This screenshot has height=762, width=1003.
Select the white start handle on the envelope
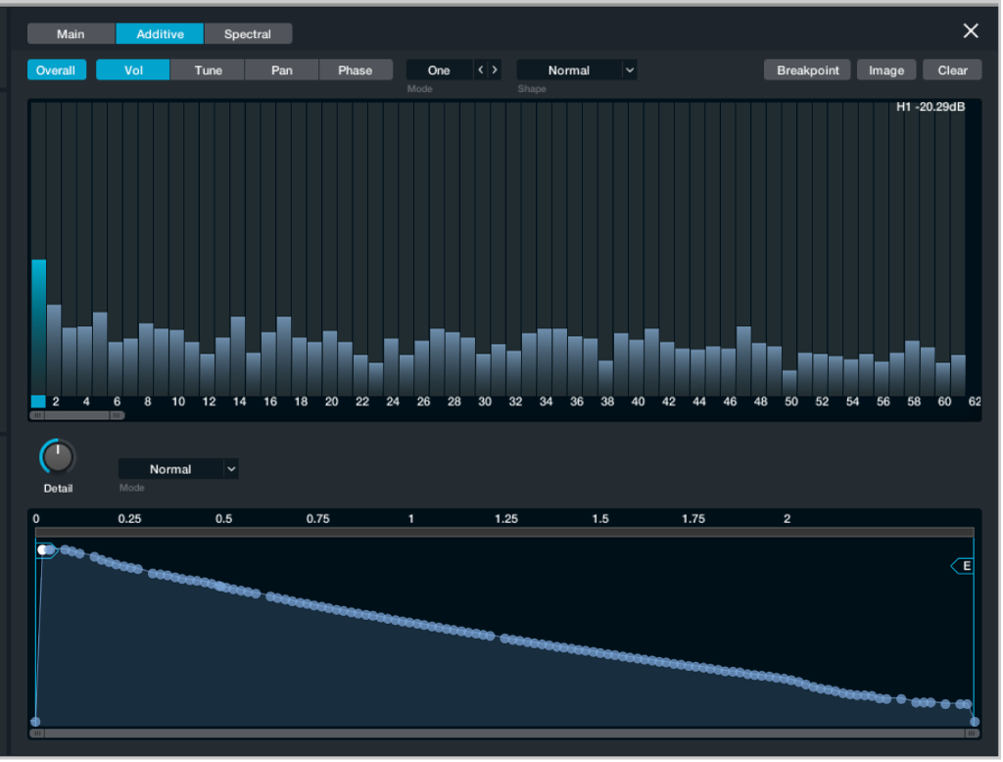(44, 550)
